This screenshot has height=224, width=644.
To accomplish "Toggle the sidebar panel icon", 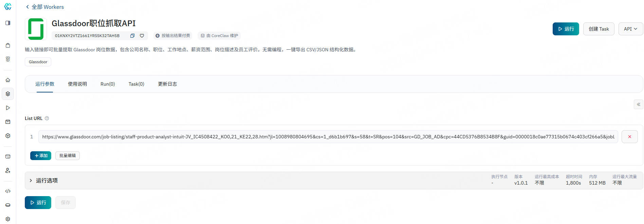I will pos(8,23).
